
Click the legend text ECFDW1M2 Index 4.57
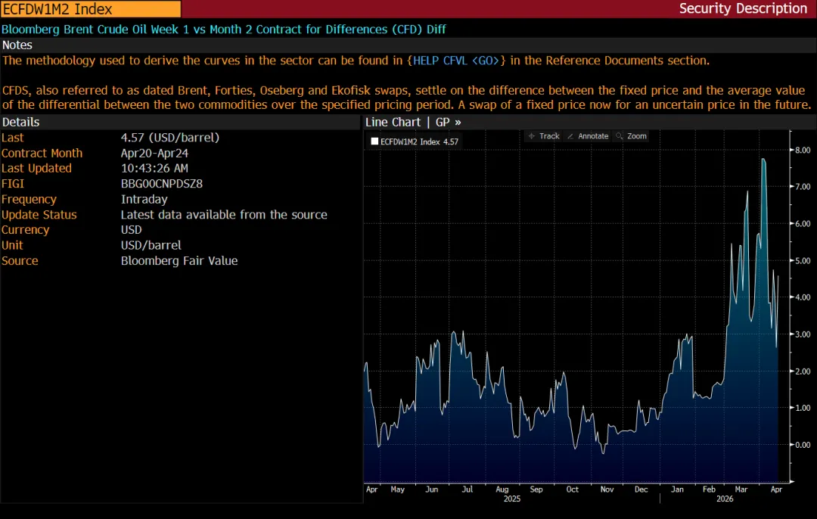[x=419, y=141]
